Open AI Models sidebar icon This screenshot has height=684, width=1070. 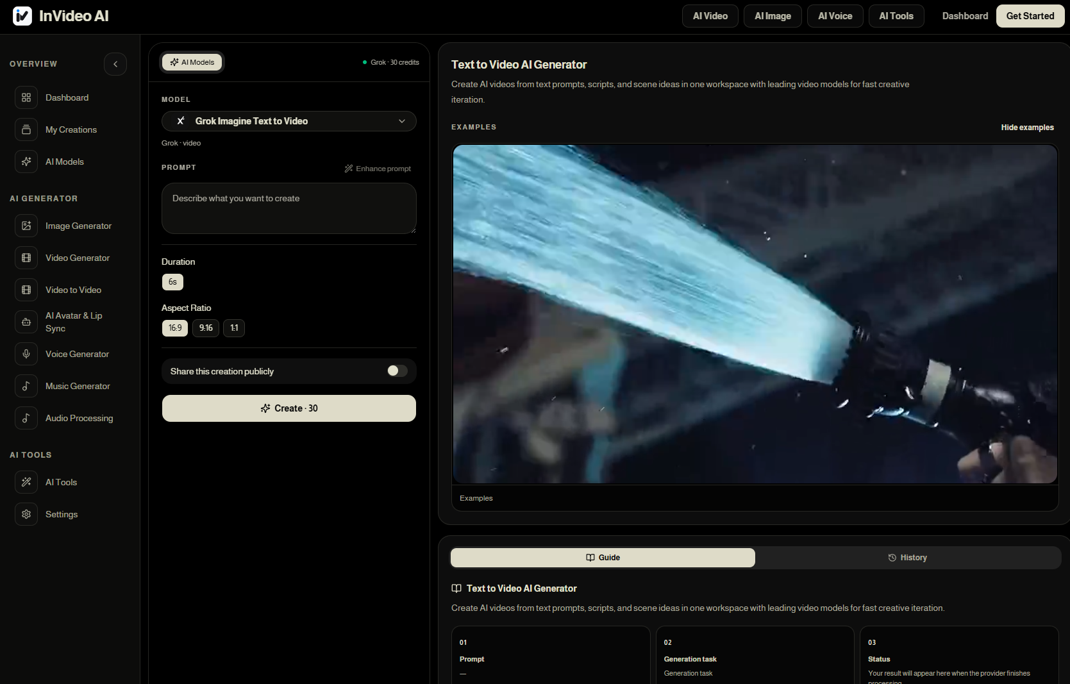point(26,162)
